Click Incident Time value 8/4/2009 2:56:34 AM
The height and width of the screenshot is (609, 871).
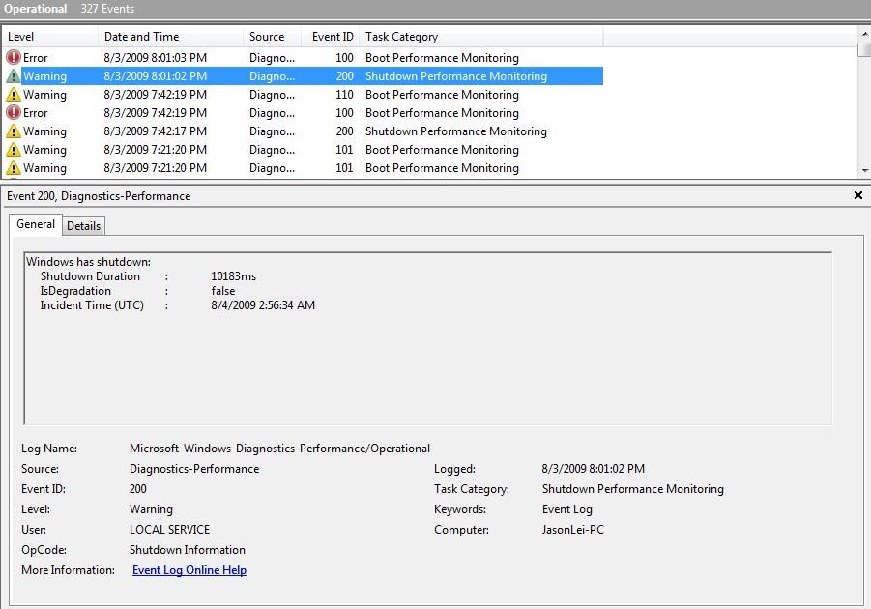(263, 305)
